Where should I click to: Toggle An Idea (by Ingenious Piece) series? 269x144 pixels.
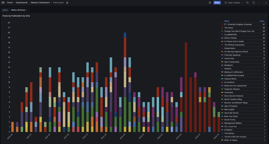point(236,52)
